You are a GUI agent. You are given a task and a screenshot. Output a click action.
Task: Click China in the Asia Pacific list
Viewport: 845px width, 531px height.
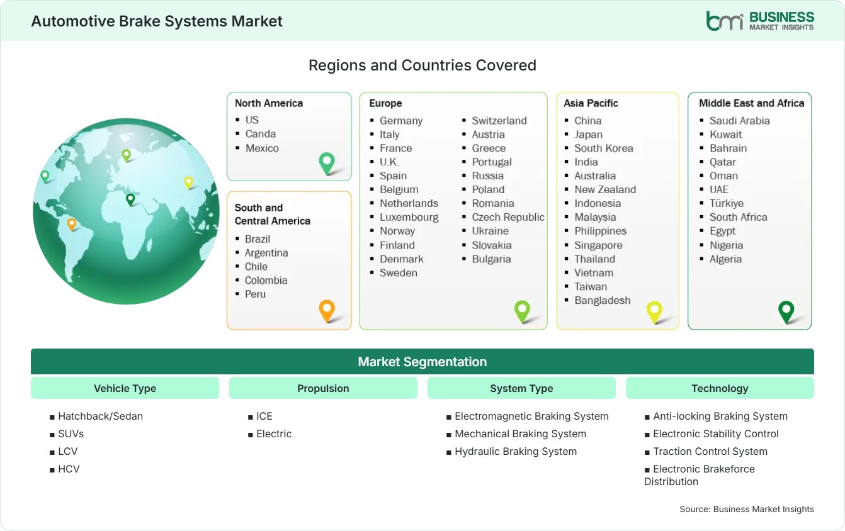588,120
